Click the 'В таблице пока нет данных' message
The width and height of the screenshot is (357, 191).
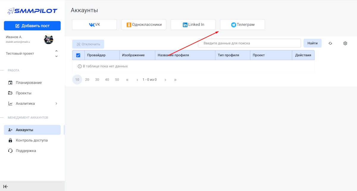(x=103, y=66)
